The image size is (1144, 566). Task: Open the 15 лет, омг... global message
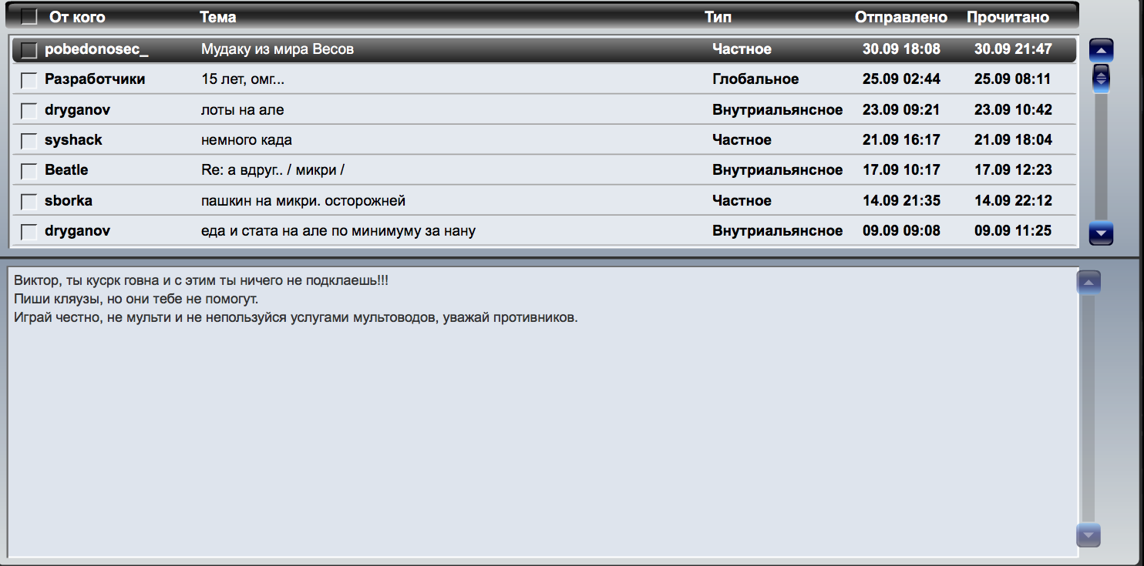[x=242, y=79]
